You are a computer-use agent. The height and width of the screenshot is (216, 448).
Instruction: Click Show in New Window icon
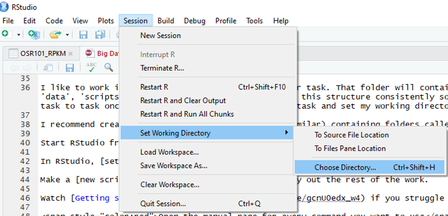click(x=48, y=68)
